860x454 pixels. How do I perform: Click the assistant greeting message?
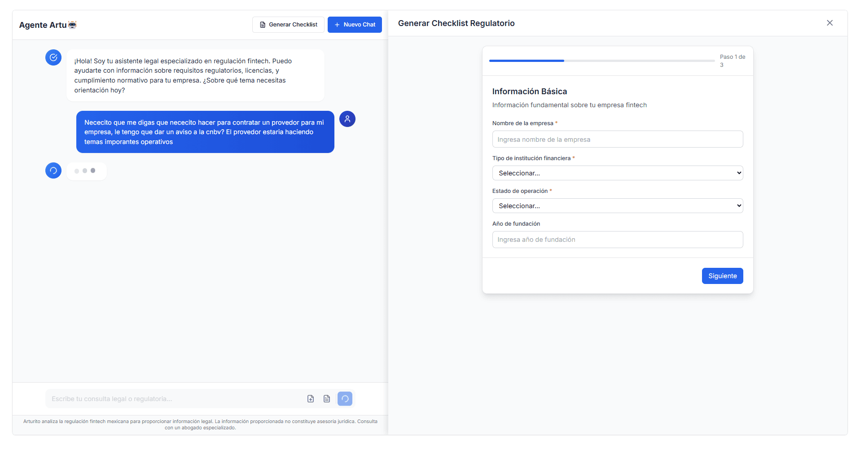coord(196,75)
